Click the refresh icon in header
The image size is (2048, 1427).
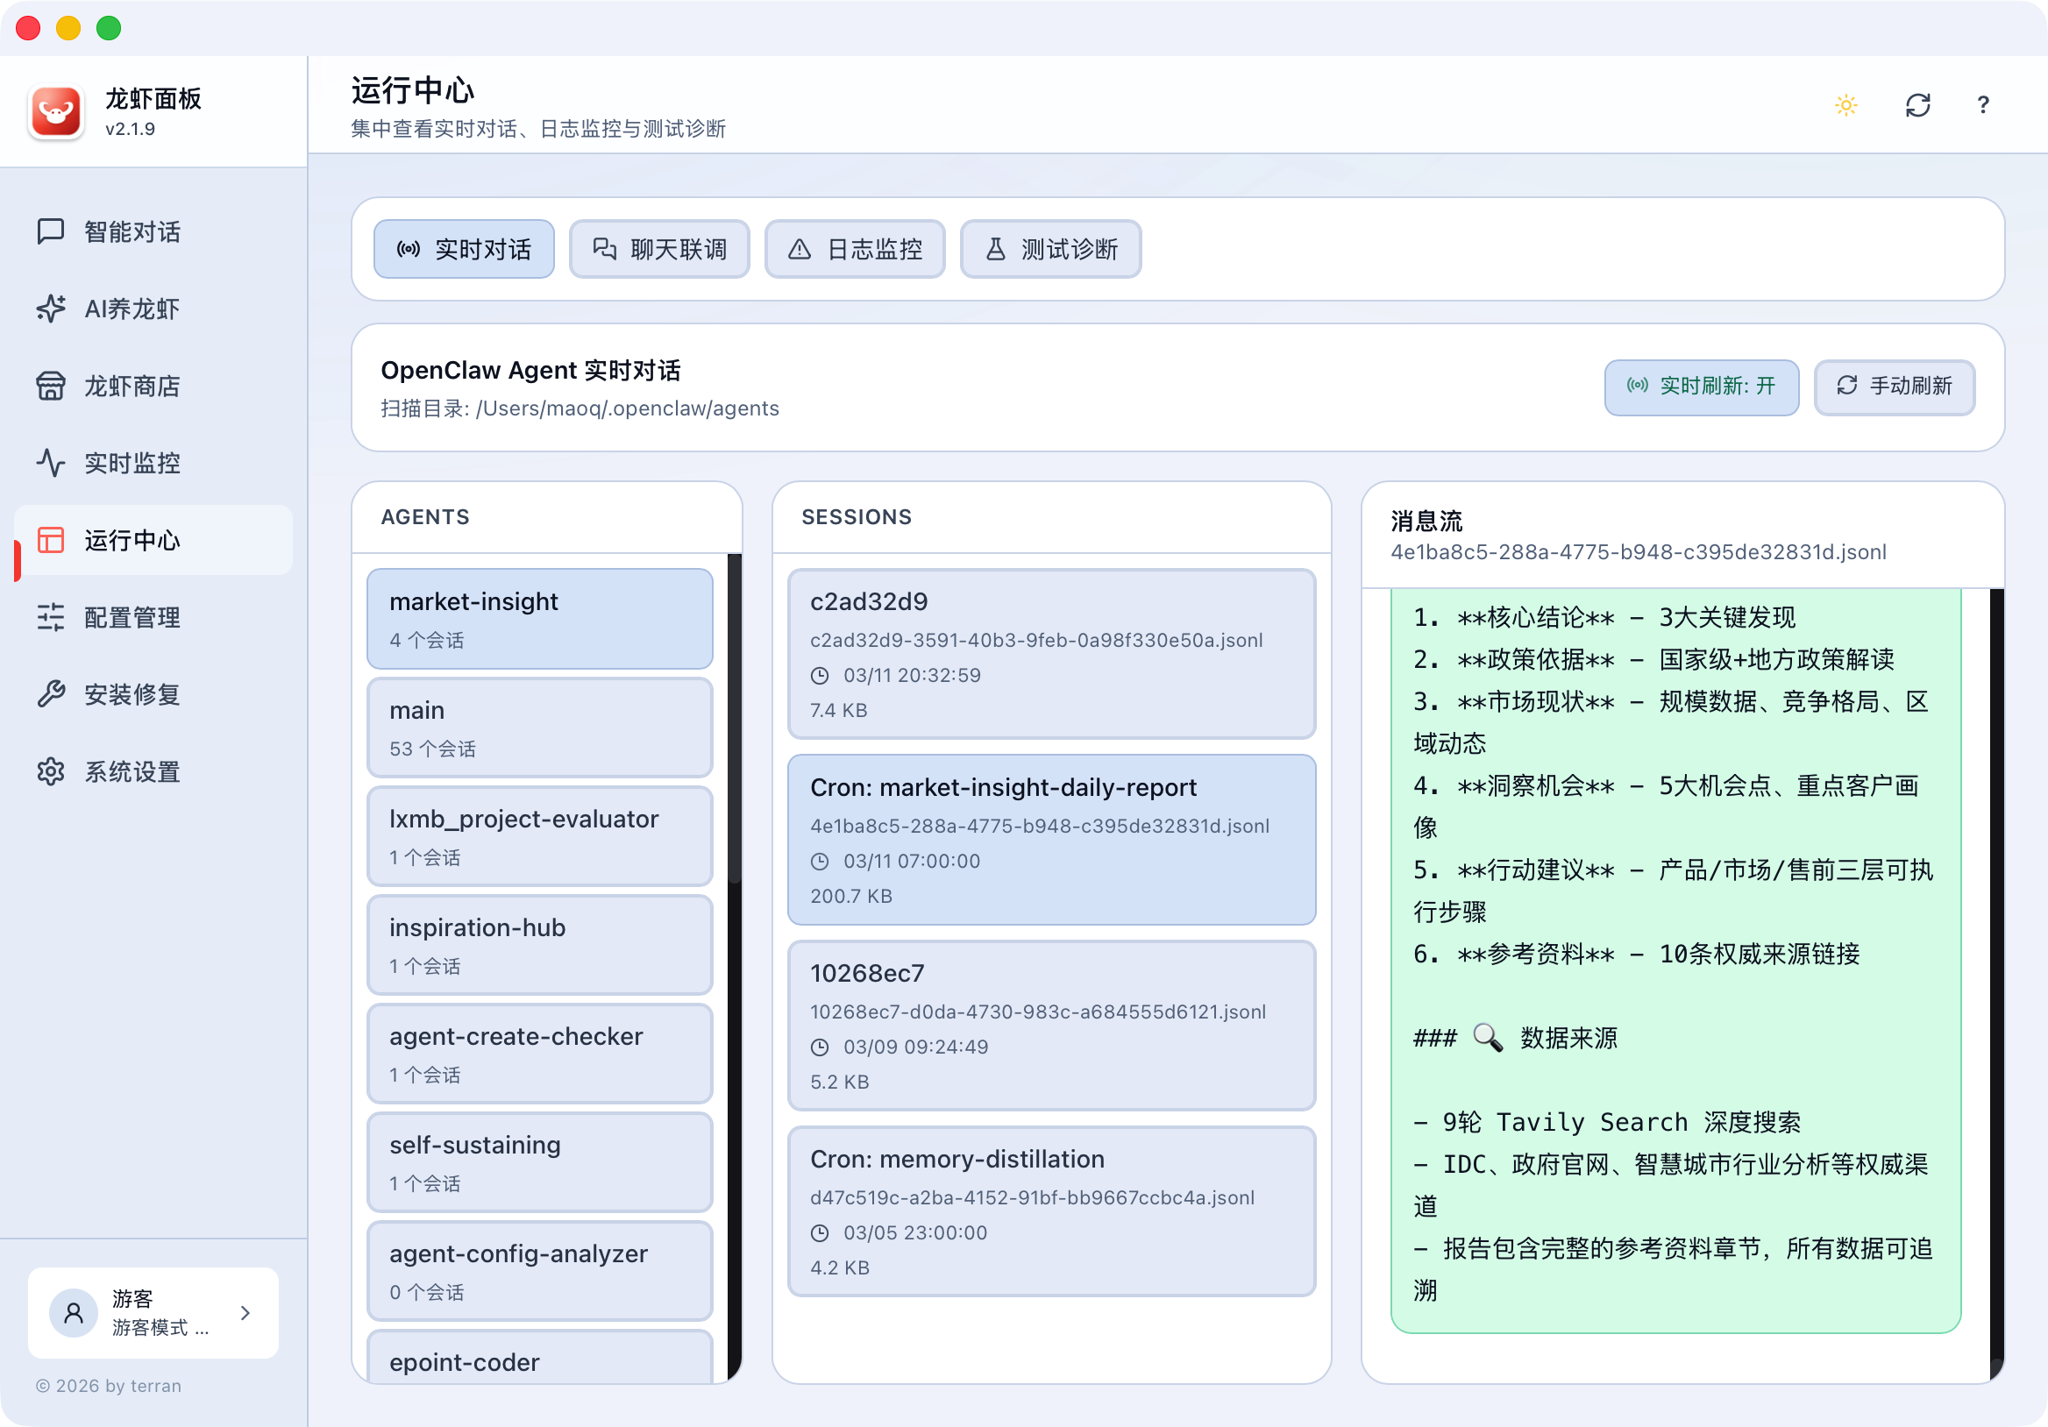(1916, 105)
